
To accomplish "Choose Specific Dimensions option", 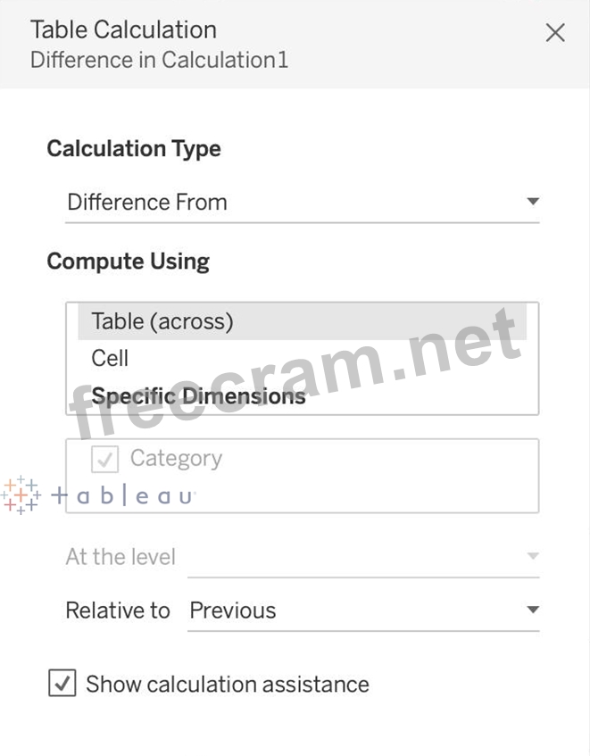I will click(x=198, y=396).
